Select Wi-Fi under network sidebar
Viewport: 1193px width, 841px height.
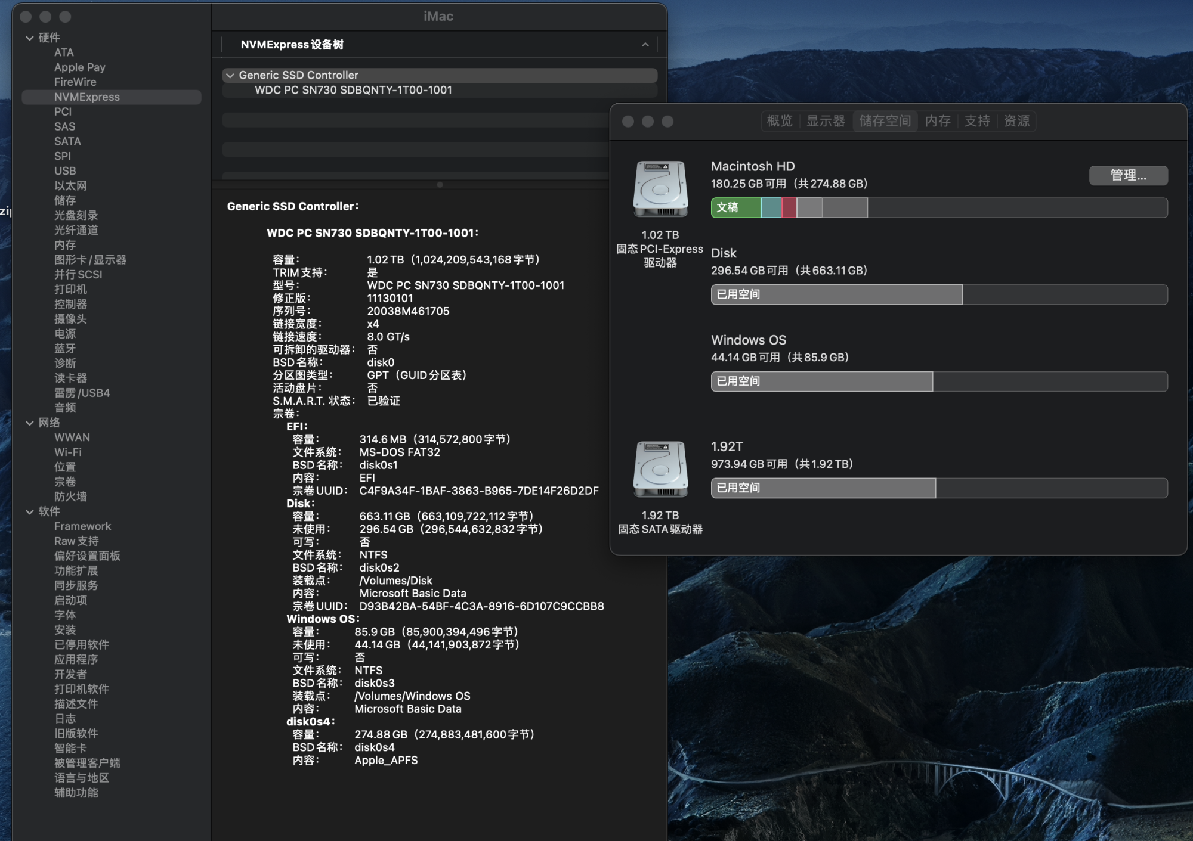pos(68,452)
